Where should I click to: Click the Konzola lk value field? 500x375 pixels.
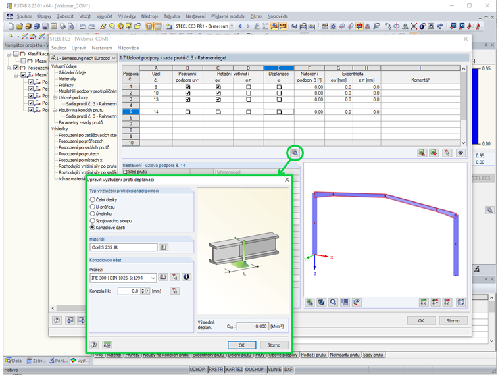(x=129, y=291)
